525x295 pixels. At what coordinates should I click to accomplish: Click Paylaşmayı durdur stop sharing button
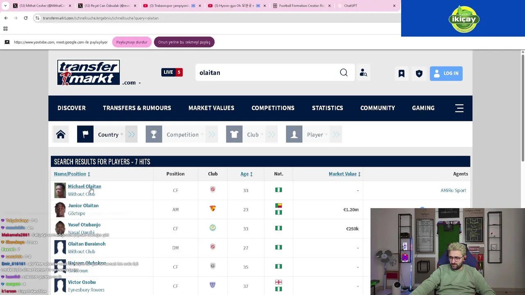[132, 42]
